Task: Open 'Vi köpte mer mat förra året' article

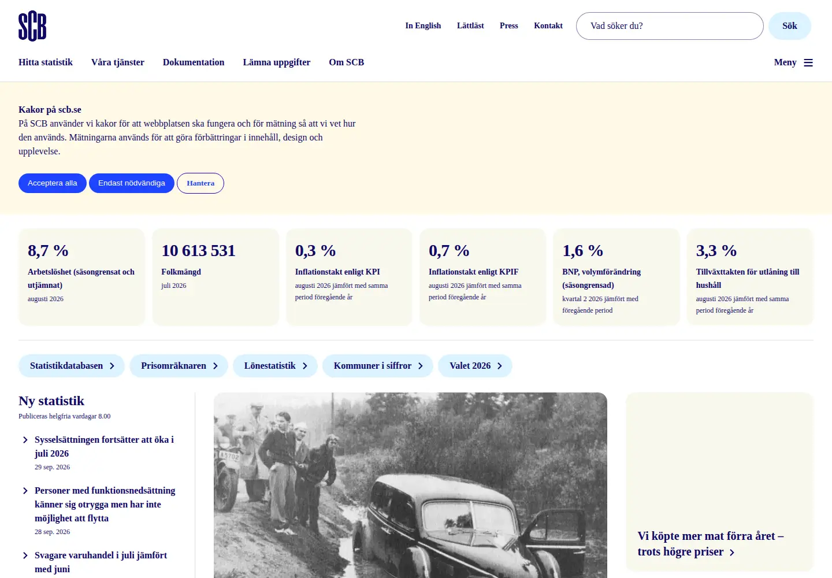Action: [x=719, y=482]
